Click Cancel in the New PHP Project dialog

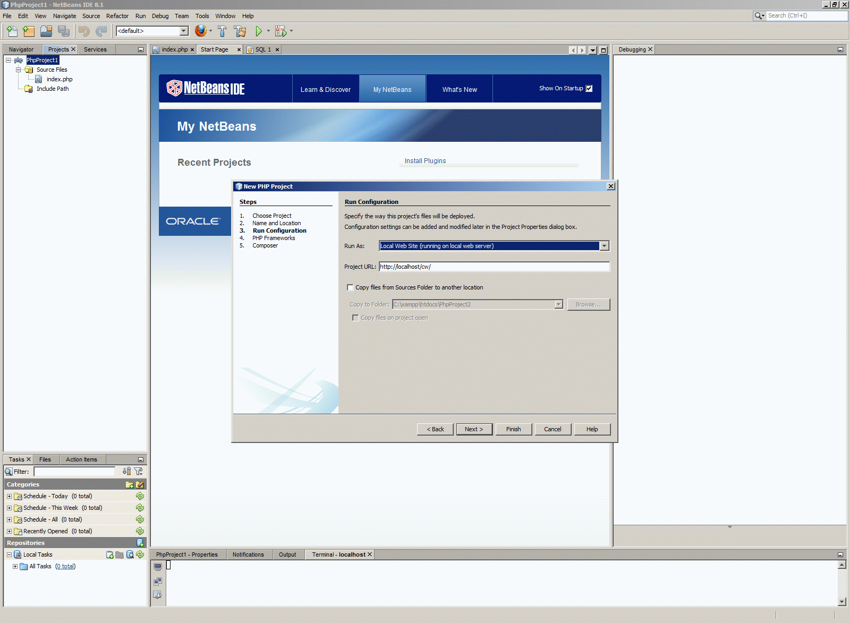(552, 429)
